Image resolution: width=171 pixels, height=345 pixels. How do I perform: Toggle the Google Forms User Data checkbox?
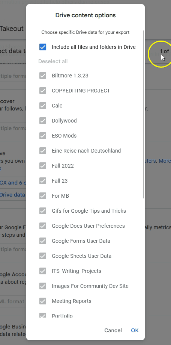(43, 241)
